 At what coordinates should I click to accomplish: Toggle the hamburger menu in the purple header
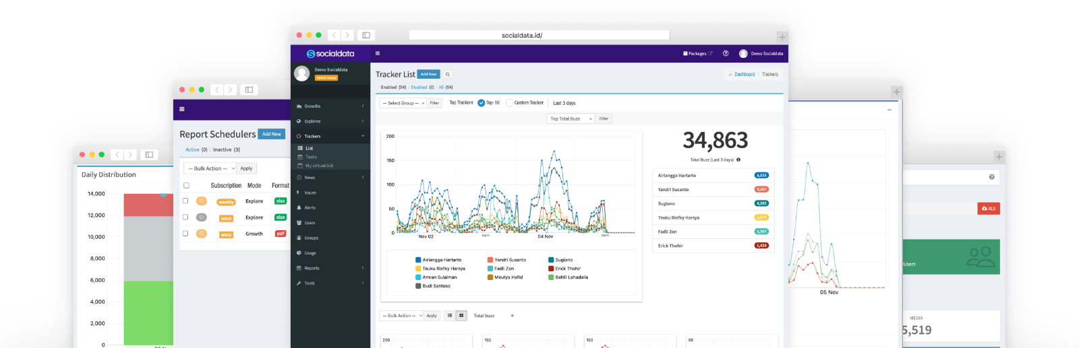click(378, 53)
